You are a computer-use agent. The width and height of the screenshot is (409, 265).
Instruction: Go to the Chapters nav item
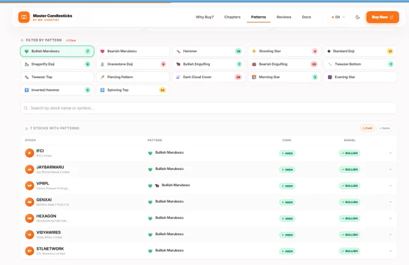point(232,17)
